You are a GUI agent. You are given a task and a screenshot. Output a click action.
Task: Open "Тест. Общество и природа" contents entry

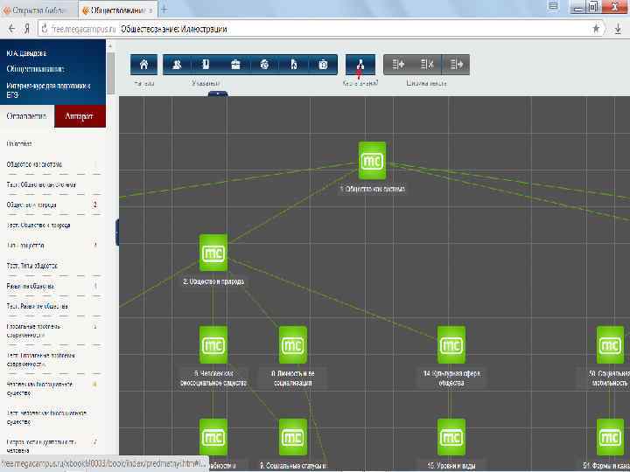(38, 226)
